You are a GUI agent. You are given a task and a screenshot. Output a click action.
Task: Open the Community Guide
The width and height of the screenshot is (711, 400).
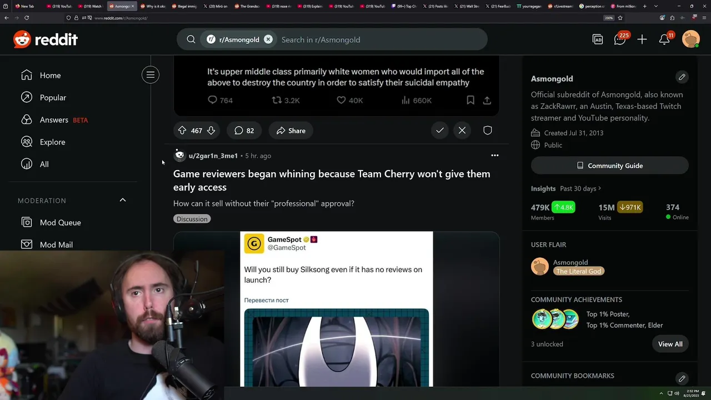coord(610,166)
